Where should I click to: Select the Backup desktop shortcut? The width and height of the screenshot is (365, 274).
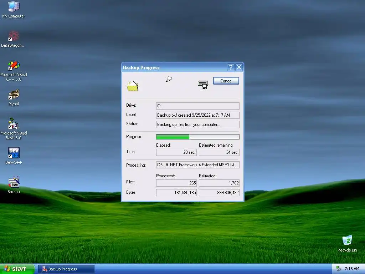click(x=14, y=185)
